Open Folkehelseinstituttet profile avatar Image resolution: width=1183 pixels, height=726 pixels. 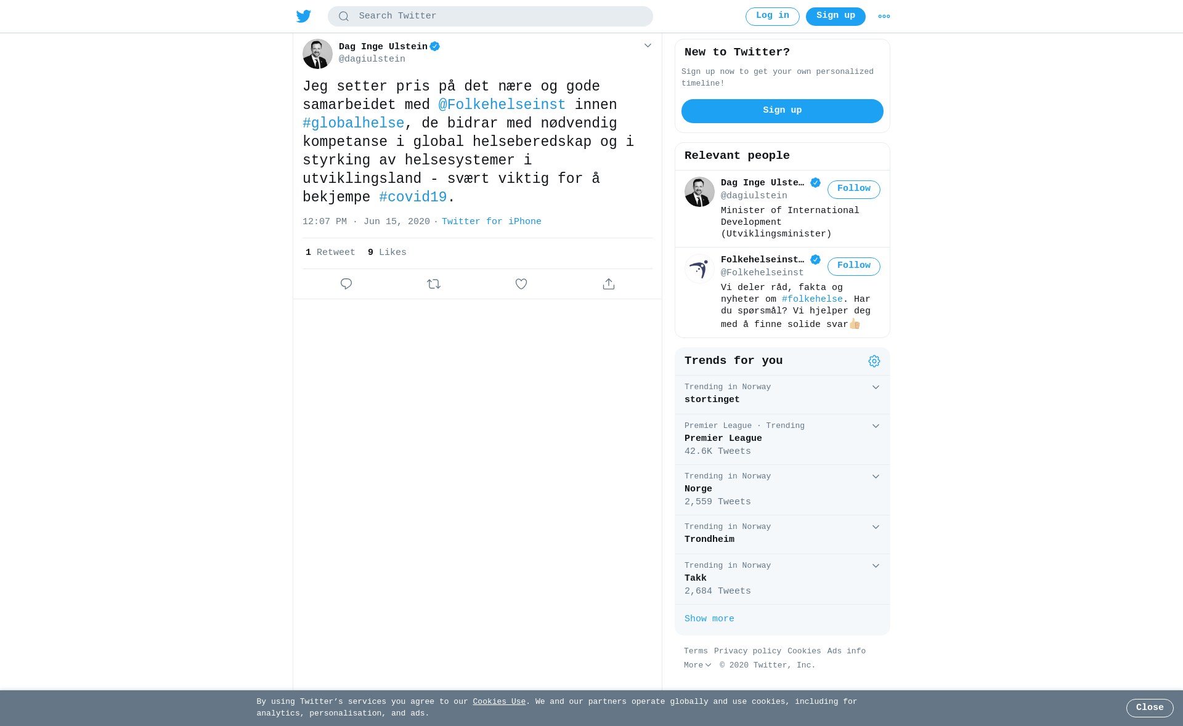click(699, 269)
